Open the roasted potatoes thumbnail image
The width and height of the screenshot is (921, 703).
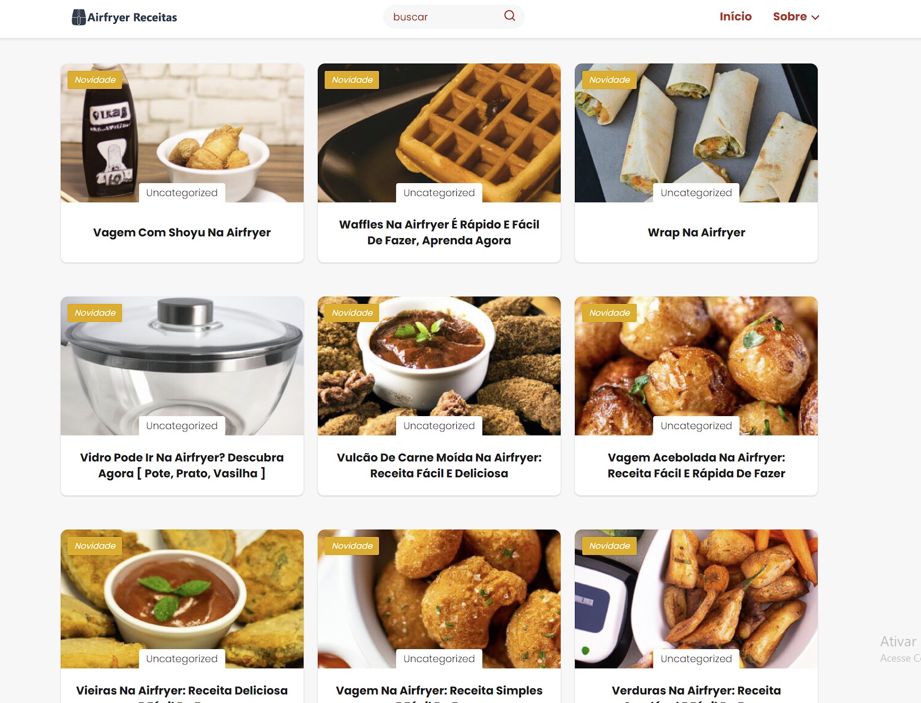pos(696,366)
